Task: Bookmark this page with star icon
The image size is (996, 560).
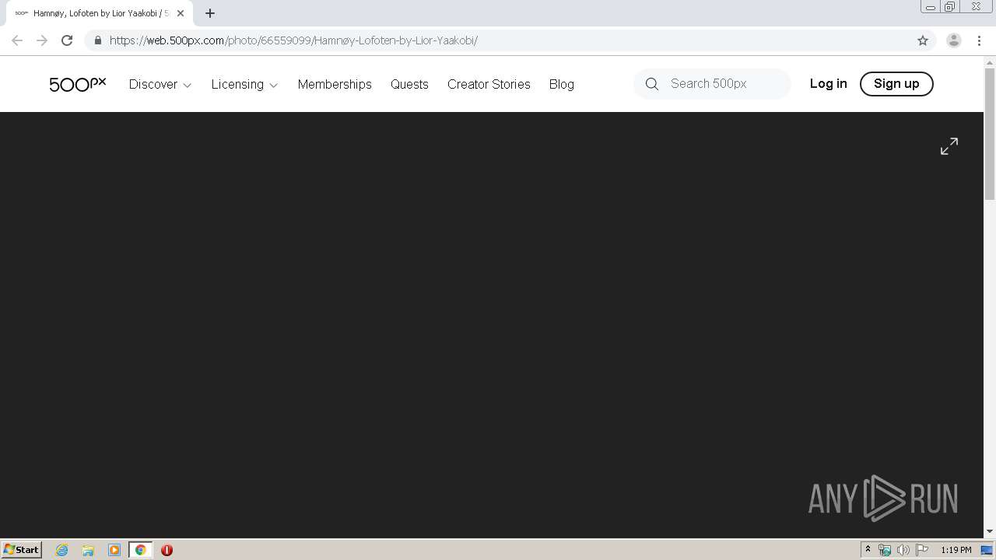Action: coord(923,40)
